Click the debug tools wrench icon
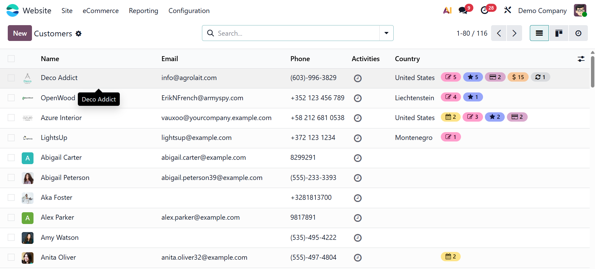The height and width of the screenshot is (269, 595). (x=508, y=11)
